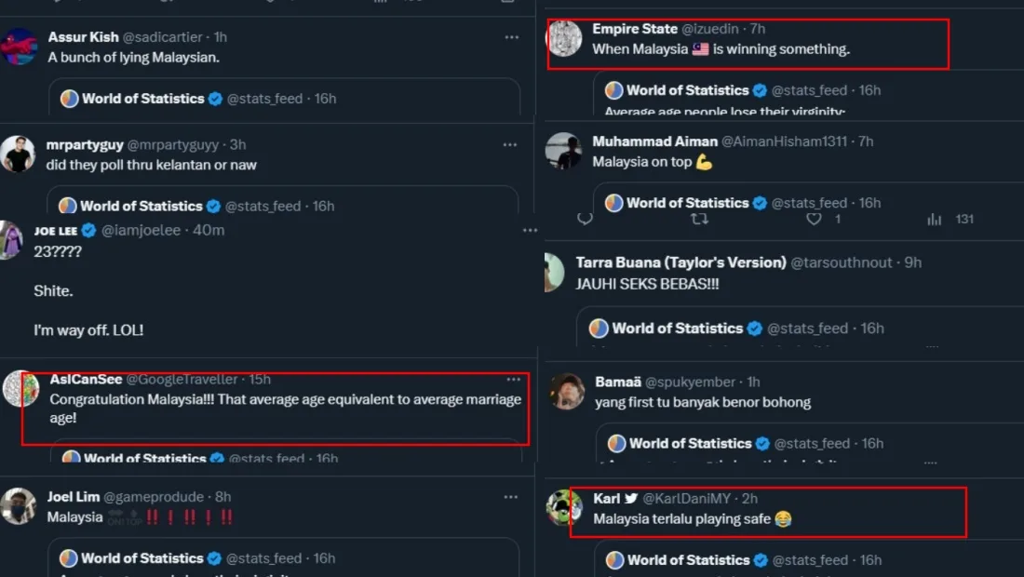The width and height of the screenshot is (1024, 577).
Task: Open more options on JOE LEE's tweet
Action: point(530,230)
